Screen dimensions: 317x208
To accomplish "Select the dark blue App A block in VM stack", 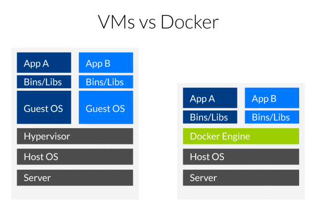I will pos(44,63).
